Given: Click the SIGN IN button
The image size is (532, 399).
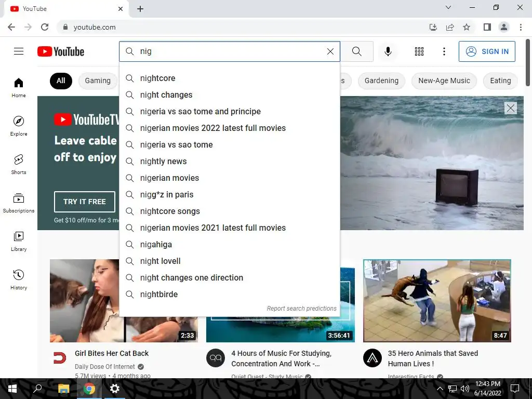Looking at the screenshot, I should click(487, 51).
